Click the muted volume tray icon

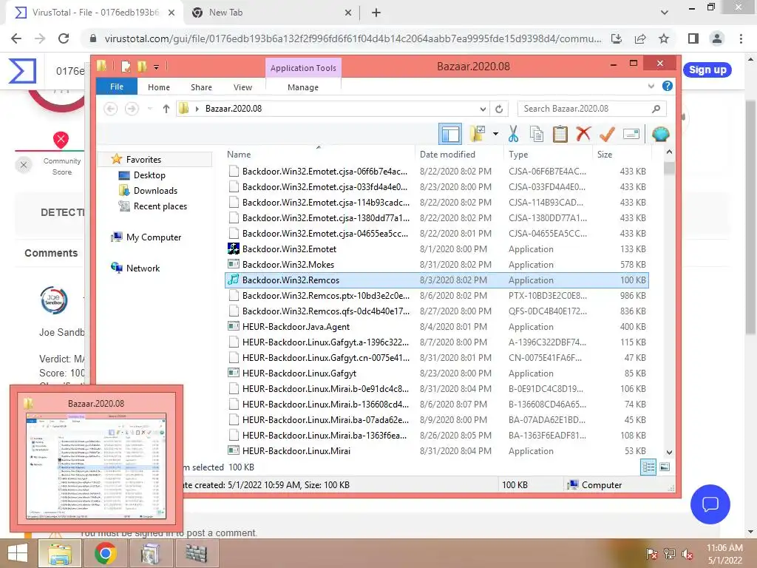click(x=688, y=554)
